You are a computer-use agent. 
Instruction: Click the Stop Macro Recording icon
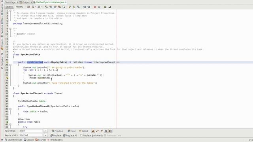point(99,7)
